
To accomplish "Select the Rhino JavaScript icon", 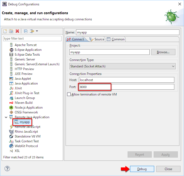I will [x=11, y=132].
